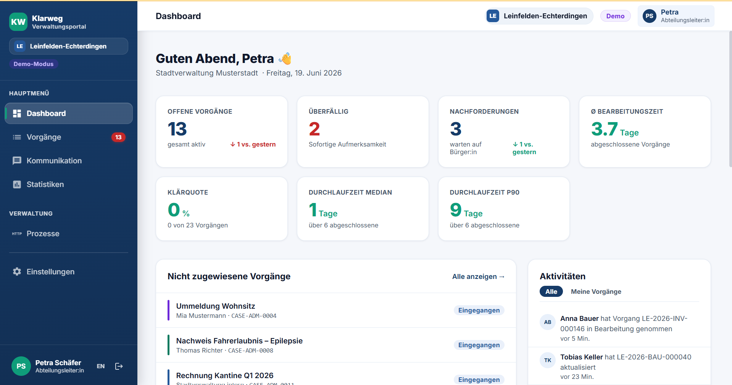Viewport: 732px width, 385px height.
Task: Click the 'vor 5 Min.' timestamp
Action: tap(575, 338)
